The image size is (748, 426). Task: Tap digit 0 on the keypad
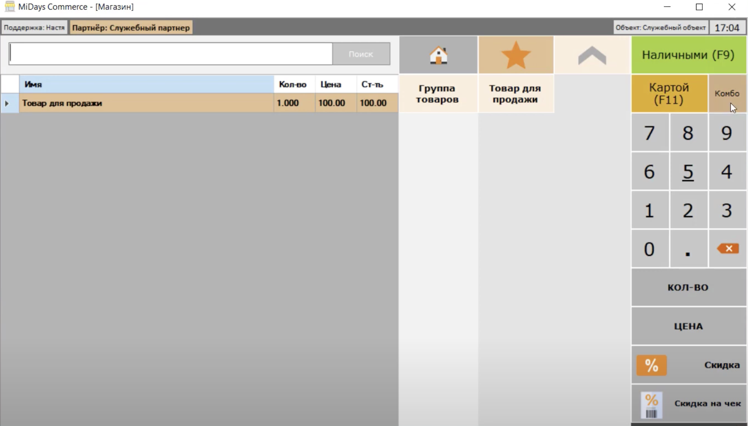click(x=650, y=249)
